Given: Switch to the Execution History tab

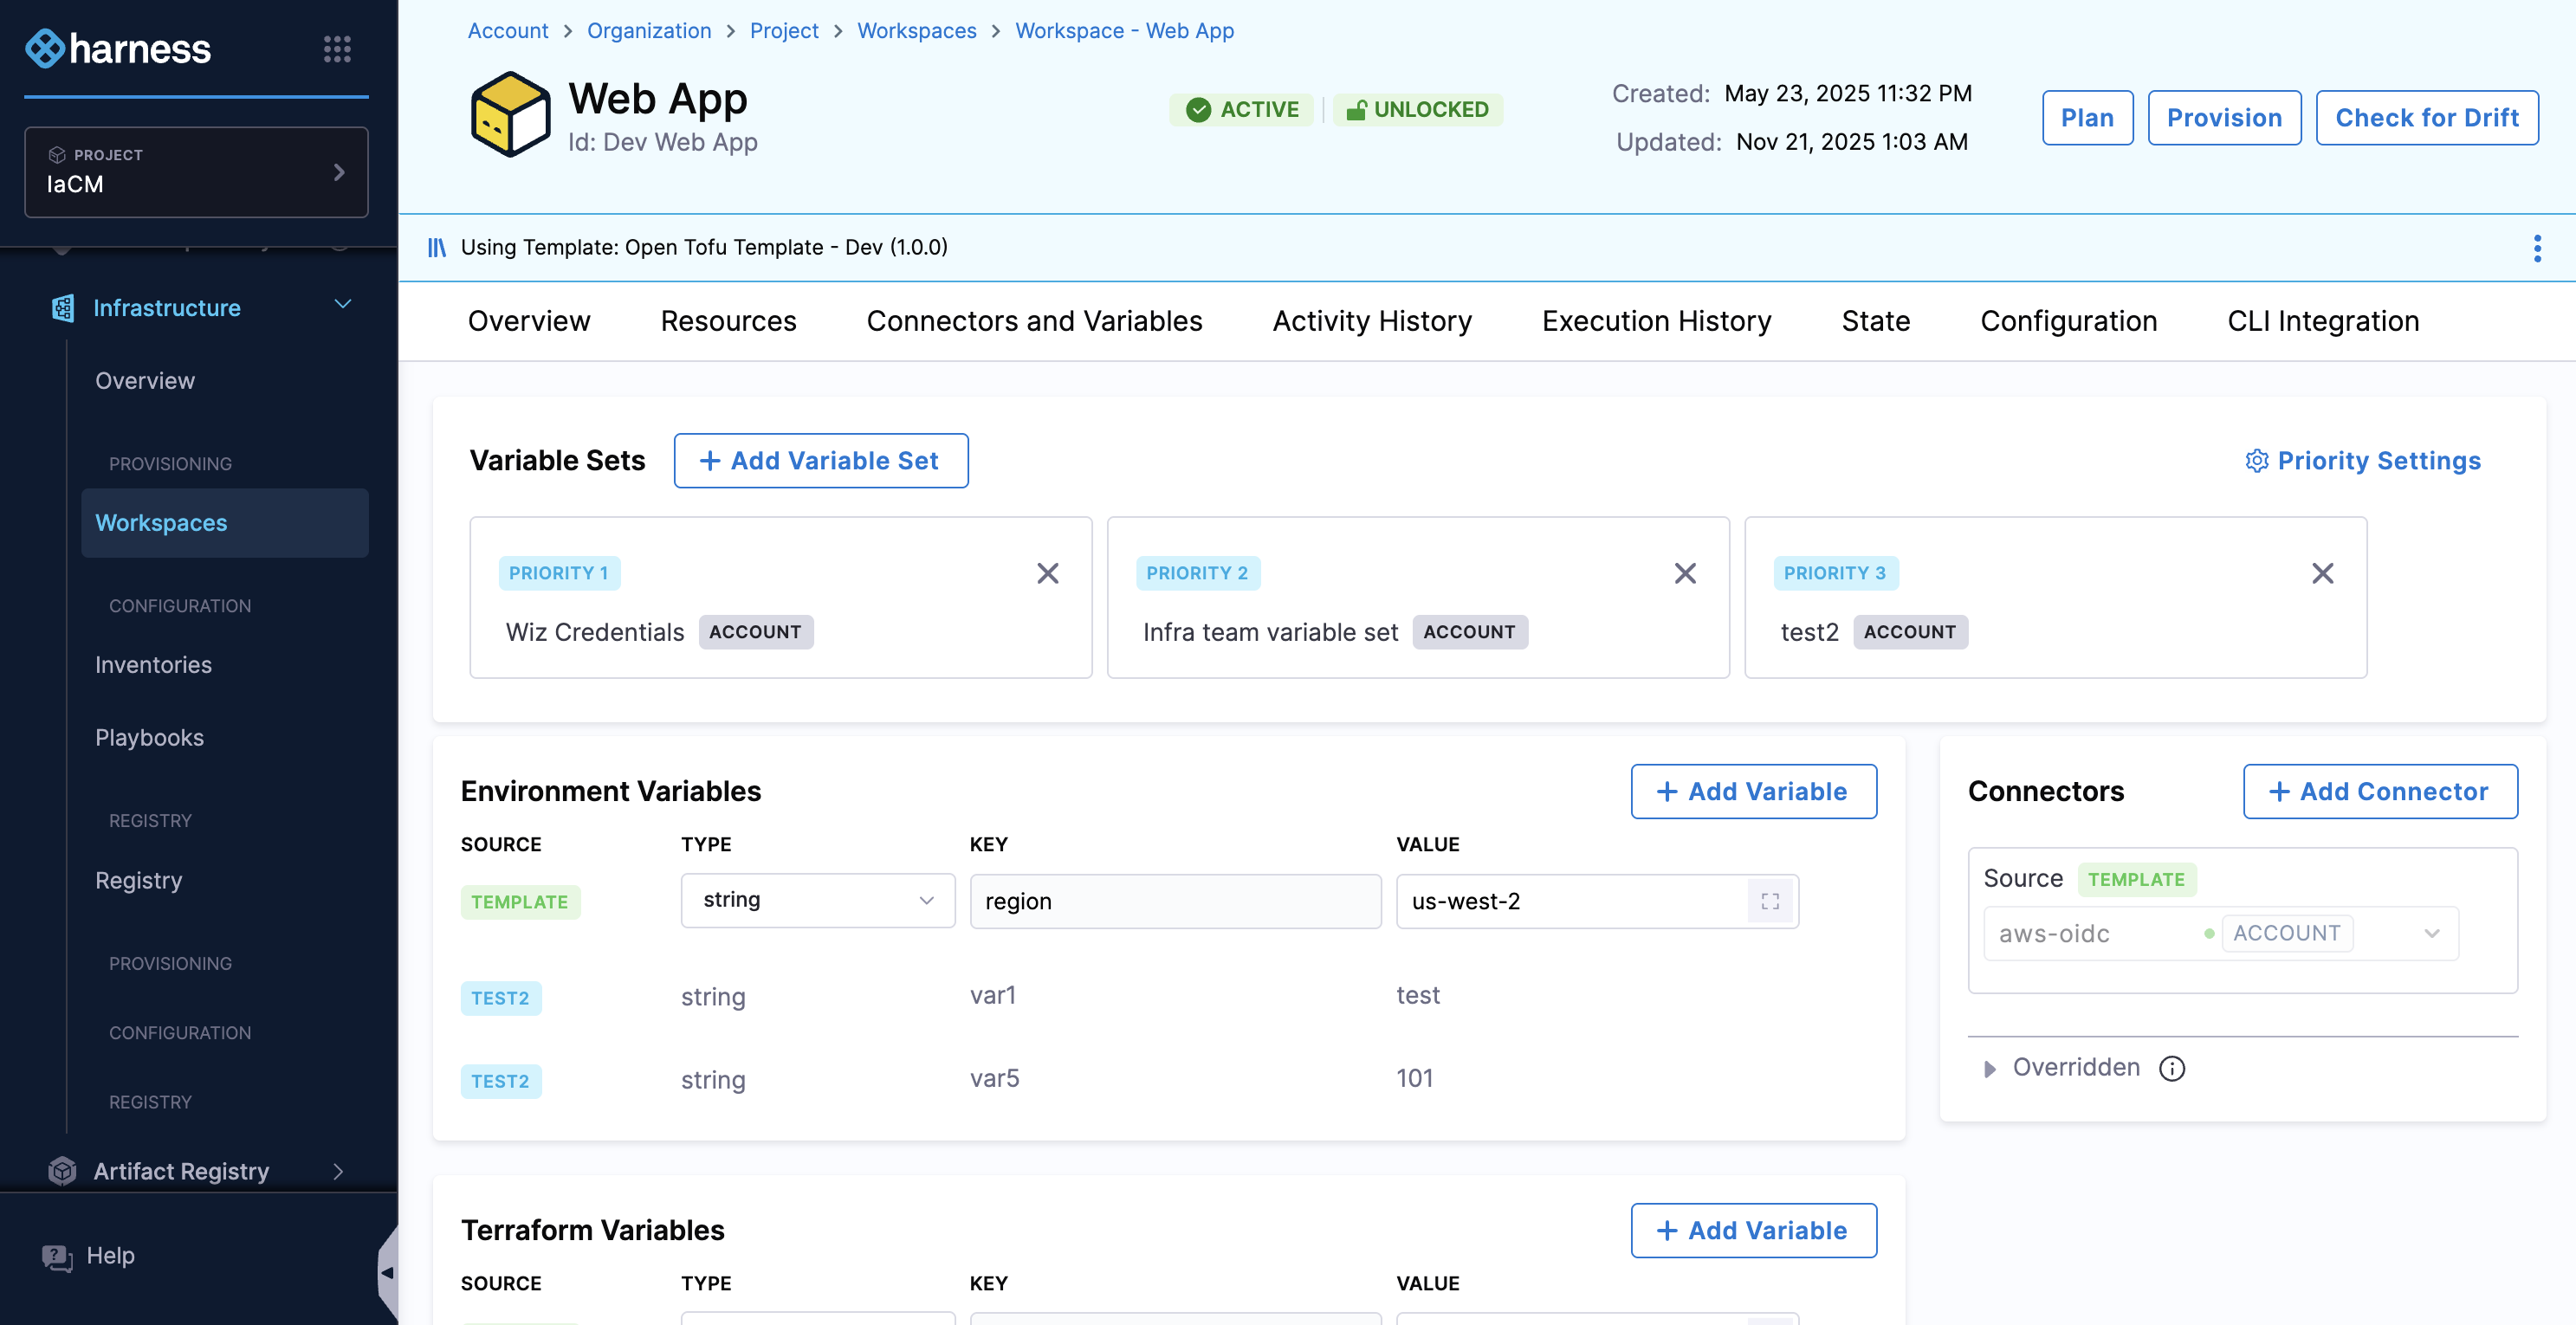Looking at the screenshot, I should click(x=1656, y=321).
